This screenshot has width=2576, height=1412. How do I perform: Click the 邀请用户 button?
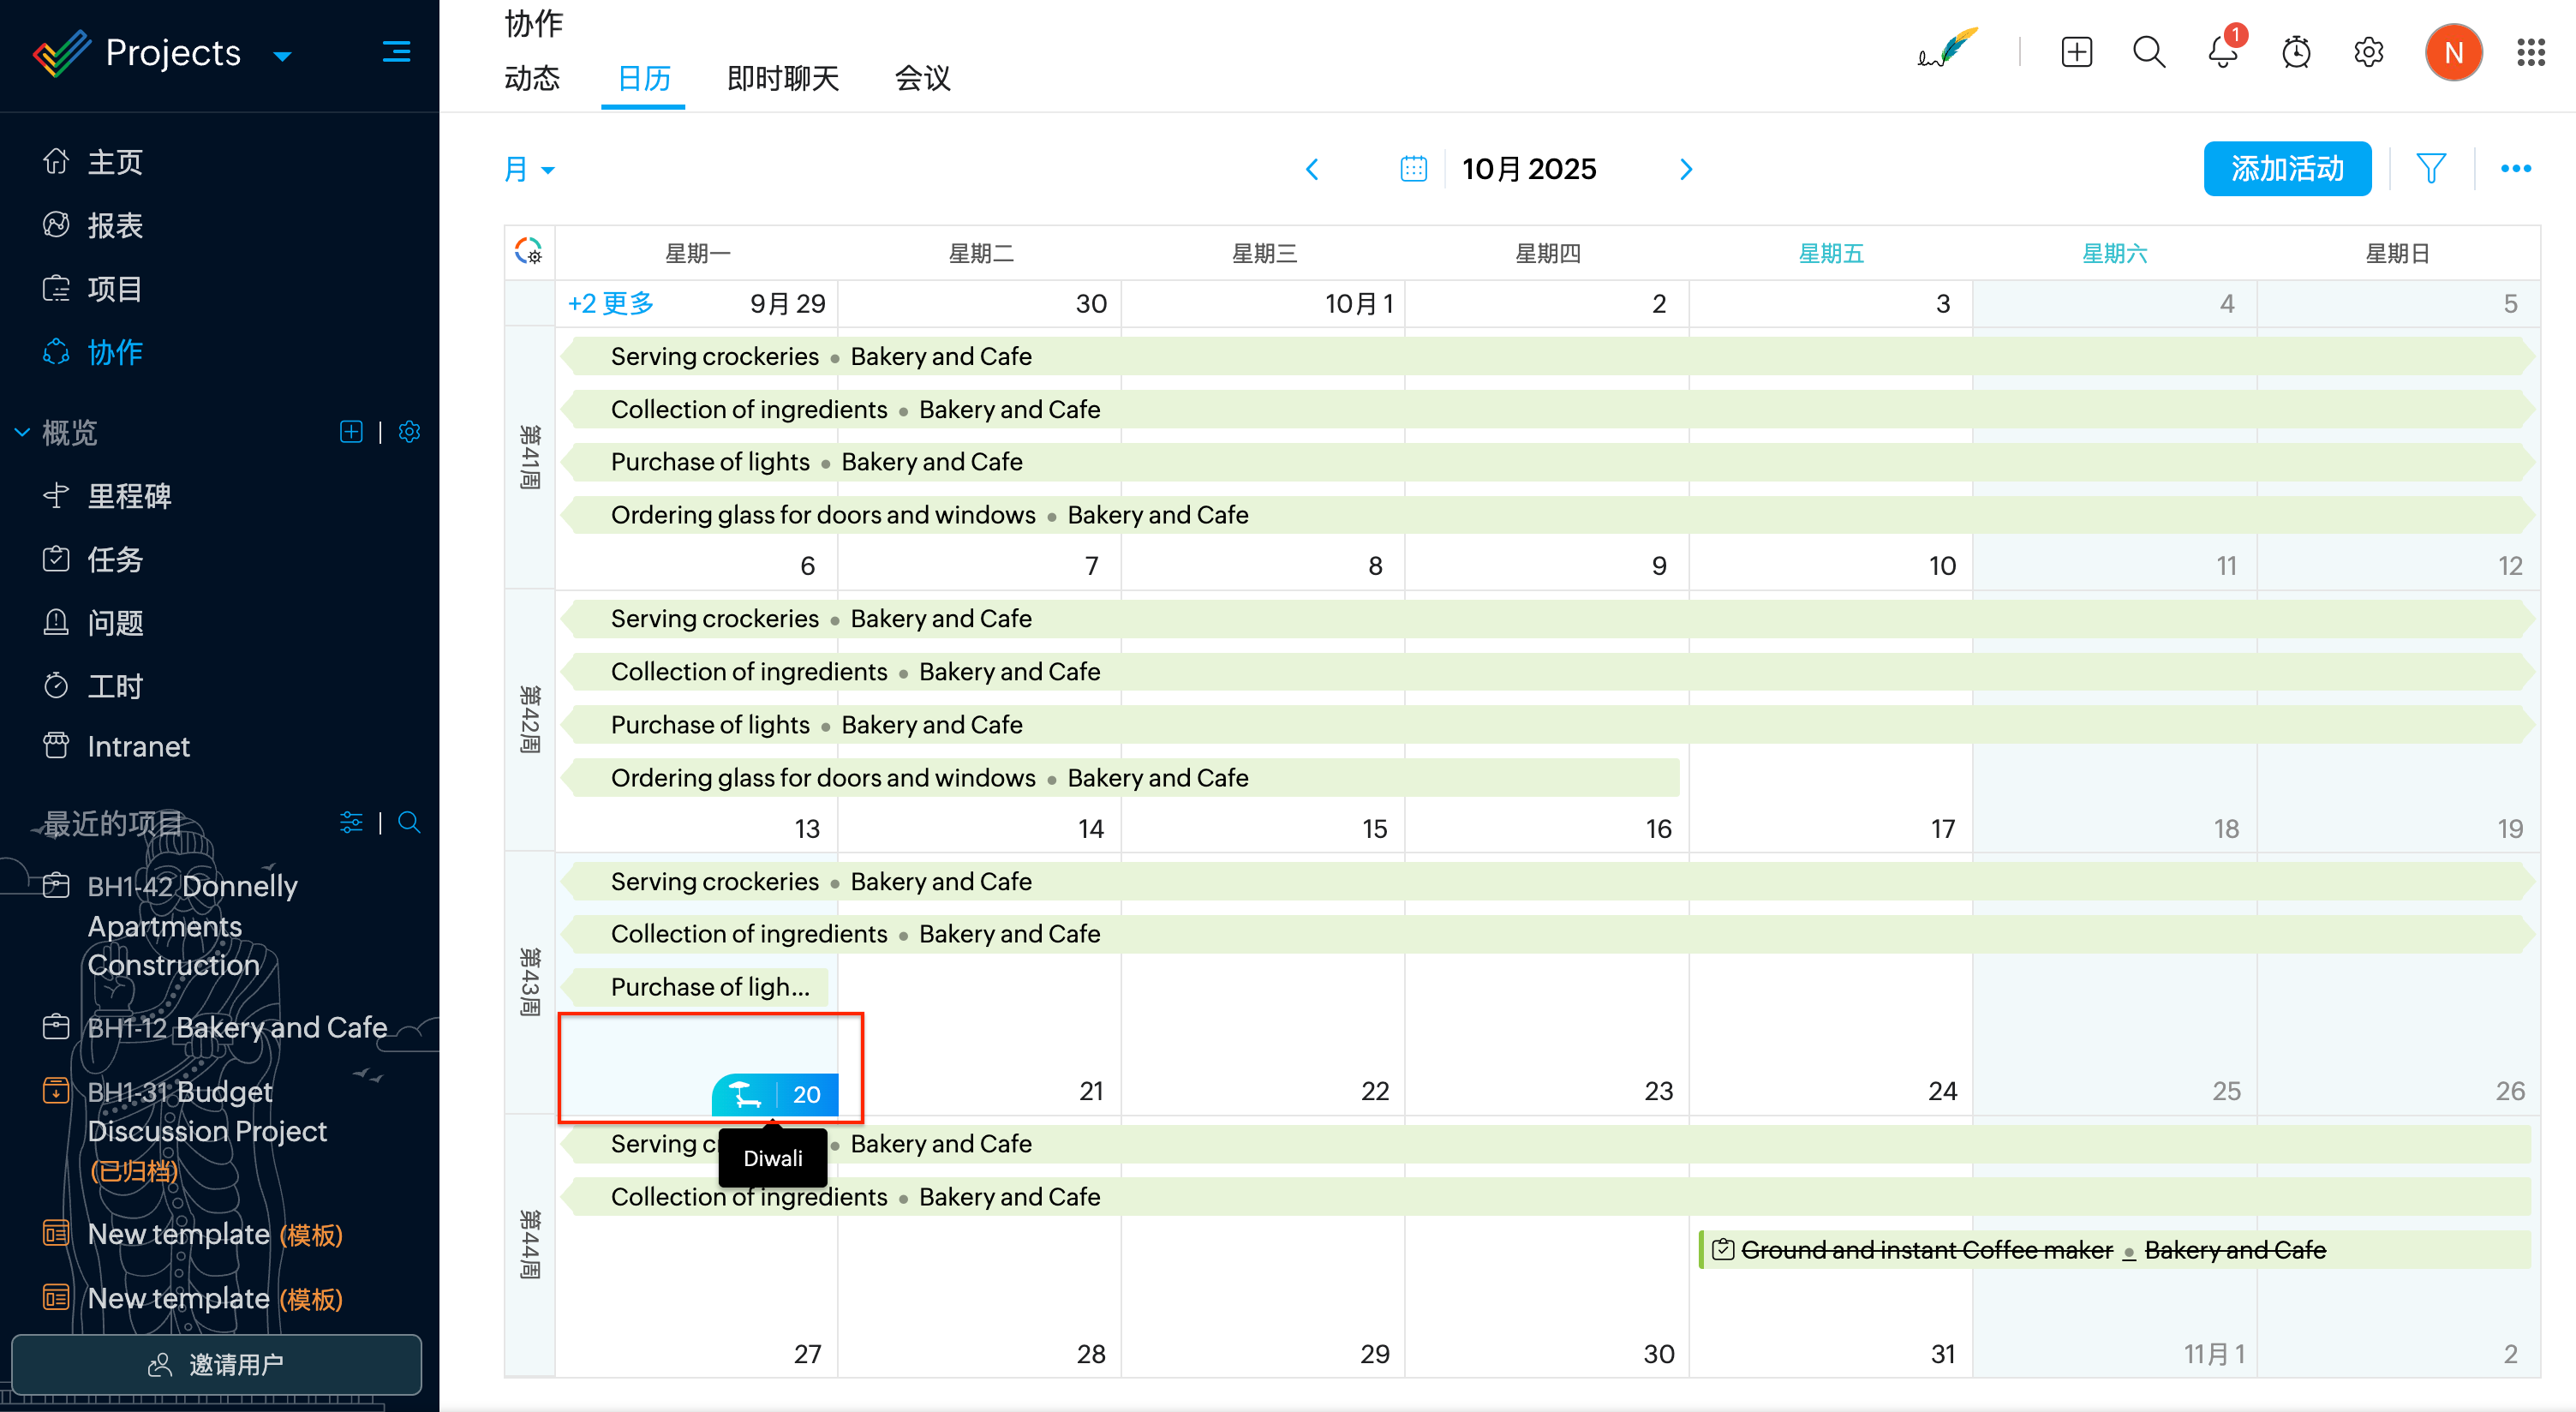point(216,1364)
